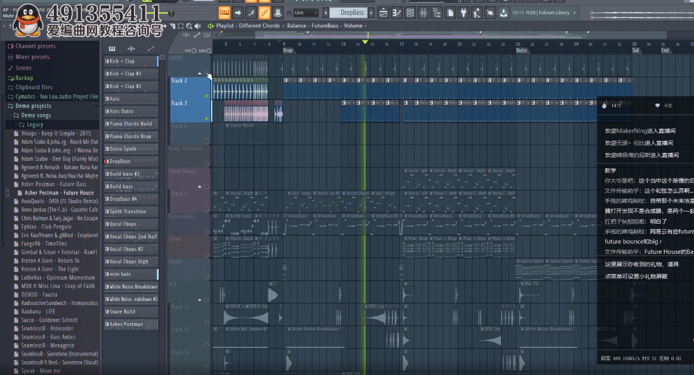694x375 pixels.
Task: Toggle the STEP edit checkbox
Action: [x=195, y=51]
